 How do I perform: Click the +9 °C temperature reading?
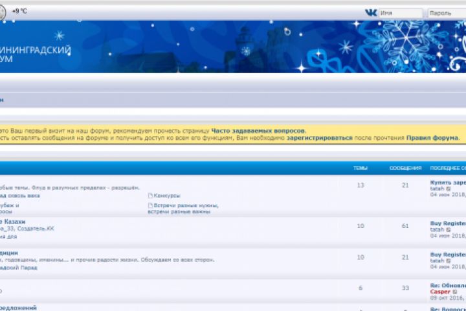tap(19, 11)
